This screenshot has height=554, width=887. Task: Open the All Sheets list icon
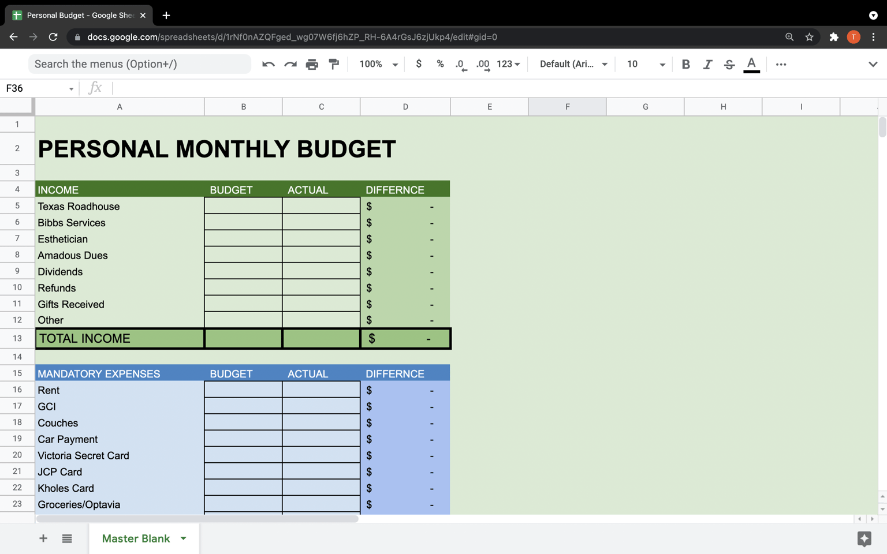pyautogui.click(x=67, y=538)
